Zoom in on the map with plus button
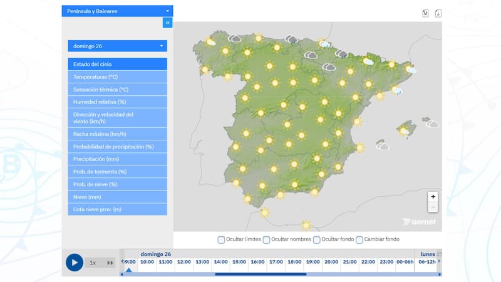Image resolution: width=501 pixels, height=282 pixels. point(433,197)
